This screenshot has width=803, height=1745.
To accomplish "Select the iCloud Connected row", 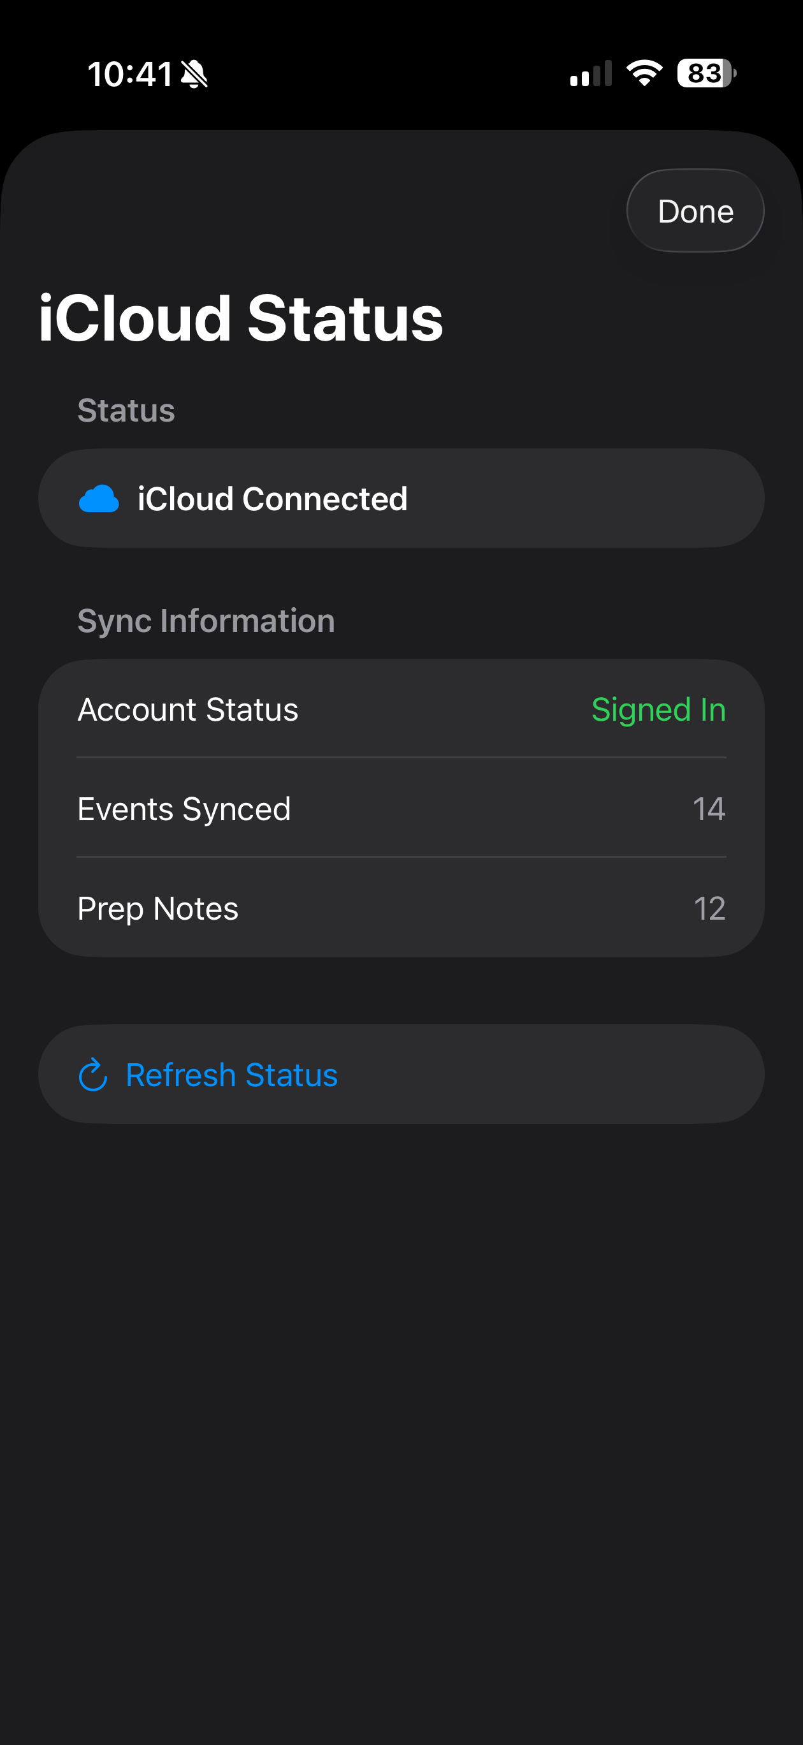I will [401, 499].
